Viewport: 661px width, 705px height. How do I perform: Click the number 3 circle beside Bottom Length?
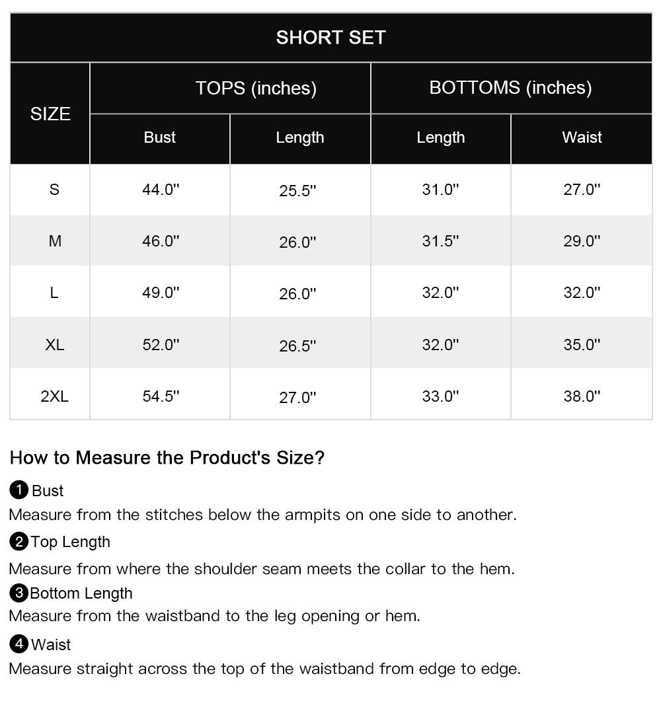click(19, 593)
